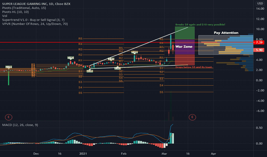This screenshot has height=157, width=267.
Task: Click the Apr date label on time axis
Action: [213, 154]
